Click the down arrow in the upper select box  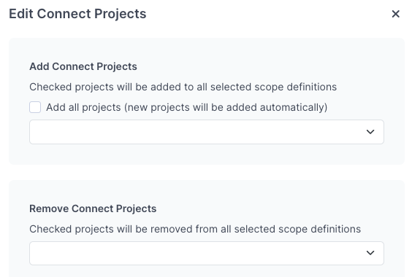370,132
